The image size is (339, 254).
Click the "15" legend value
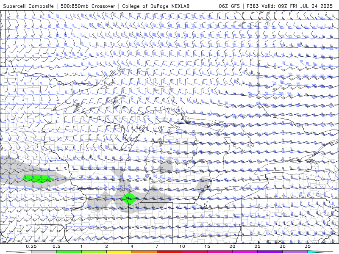(207, 246)
